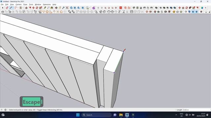Open the Tools menu

31,4
